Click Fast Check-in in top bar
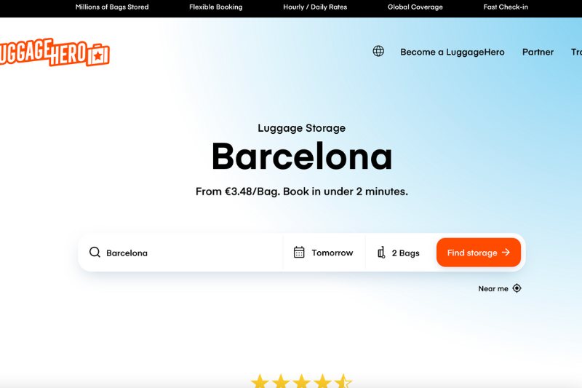 tap(506, 7)
